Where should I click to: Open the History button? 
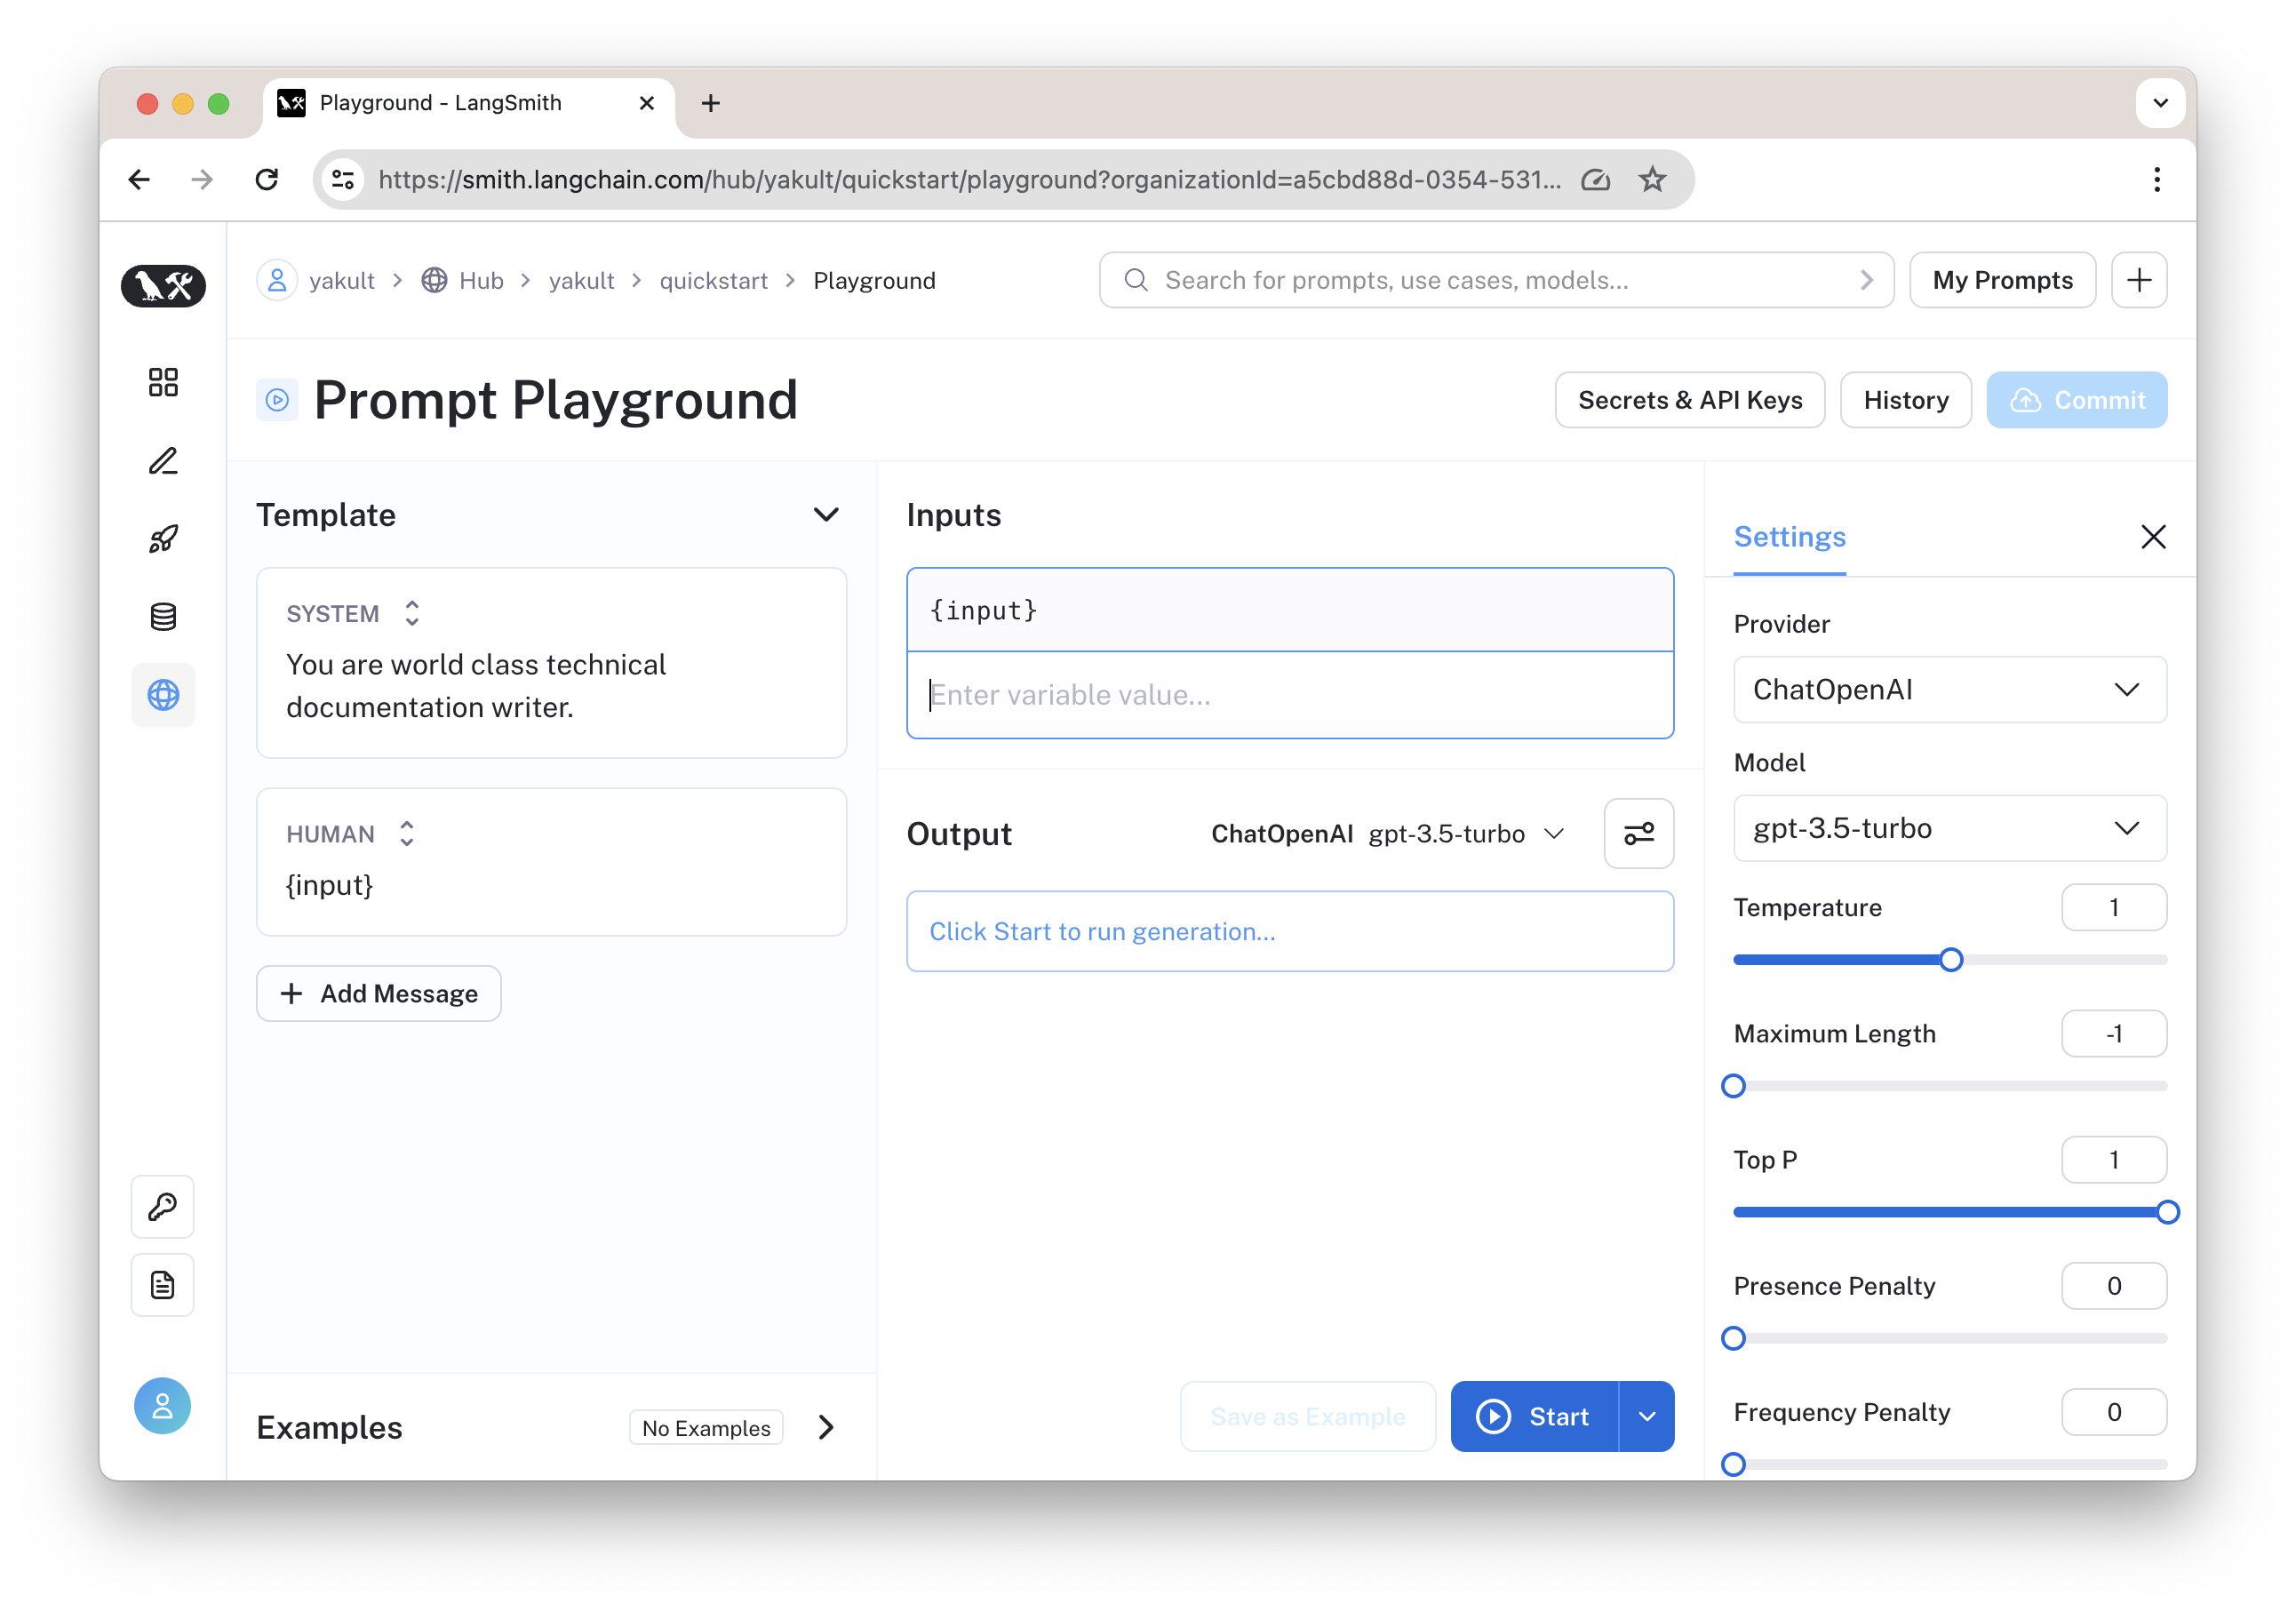[1905, 400]
